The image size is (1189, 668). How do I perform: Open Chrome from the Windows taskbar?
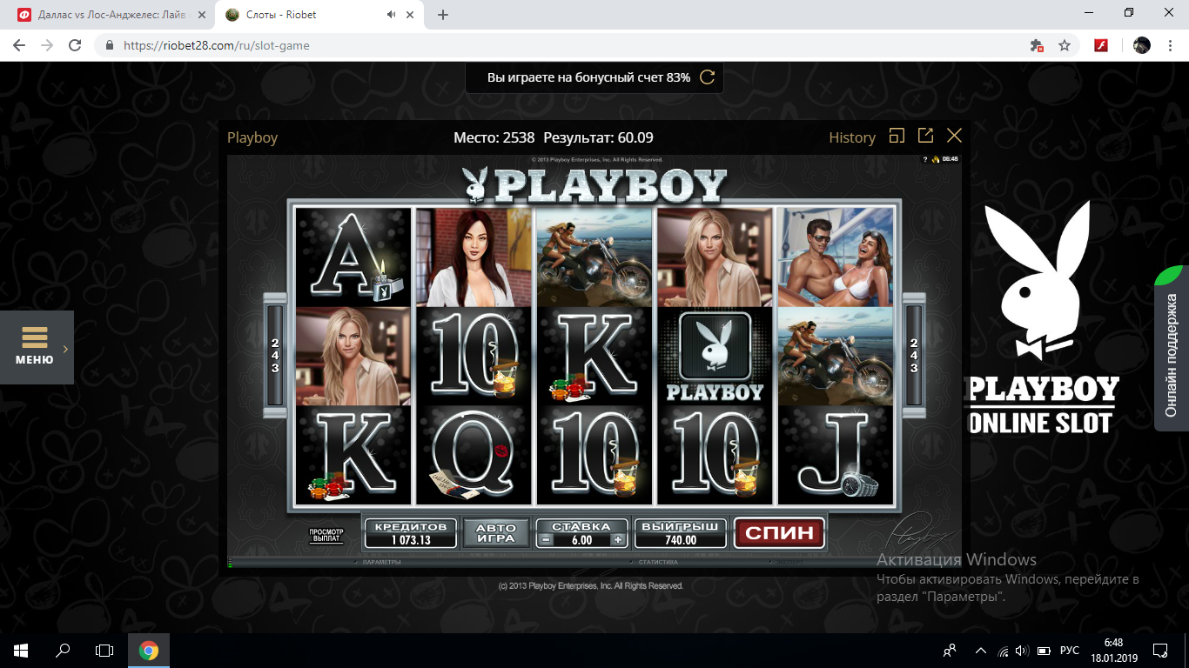(149, 651)
